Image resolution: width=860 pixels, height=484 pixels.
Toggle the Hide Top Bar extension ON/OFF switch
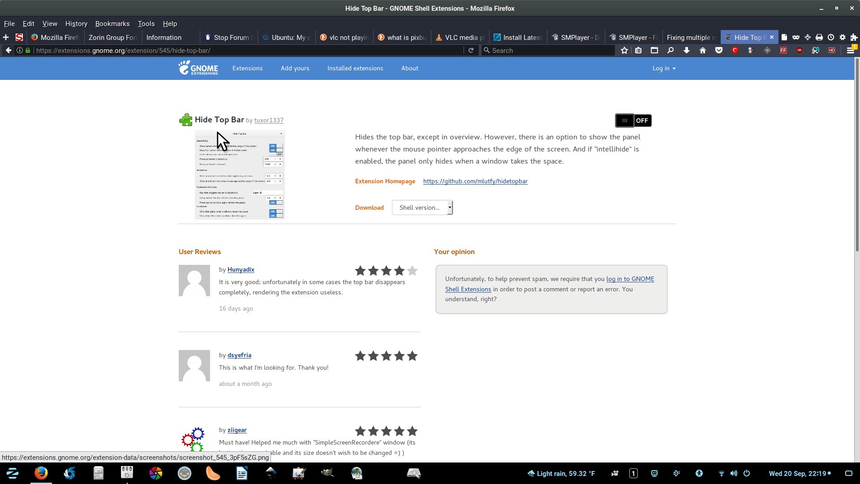point(633,121)
